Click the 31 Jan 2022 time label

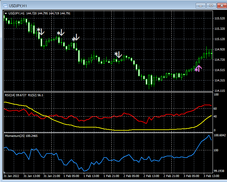point(11,176)
